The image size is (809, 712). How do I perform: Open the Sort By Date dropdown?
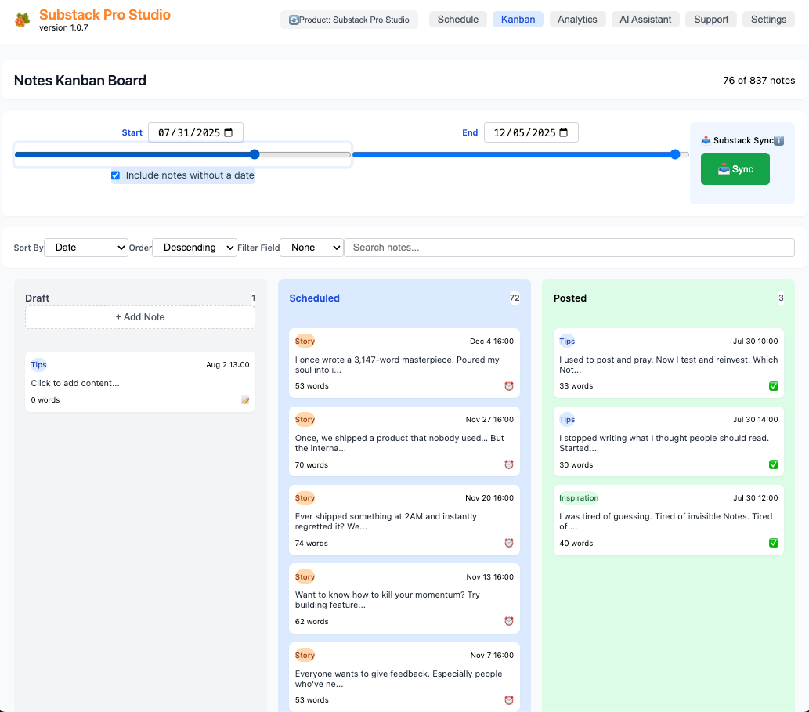coord(86,248)
